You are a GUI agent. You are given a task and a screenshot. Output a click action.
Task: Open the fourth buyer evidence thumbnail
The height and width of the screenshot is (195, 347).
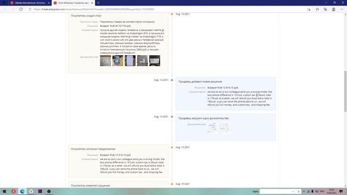142,61
